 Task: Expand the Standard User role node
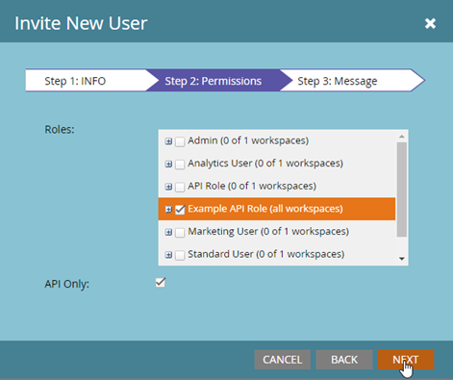pyautogui.click(x=168, y=255)
